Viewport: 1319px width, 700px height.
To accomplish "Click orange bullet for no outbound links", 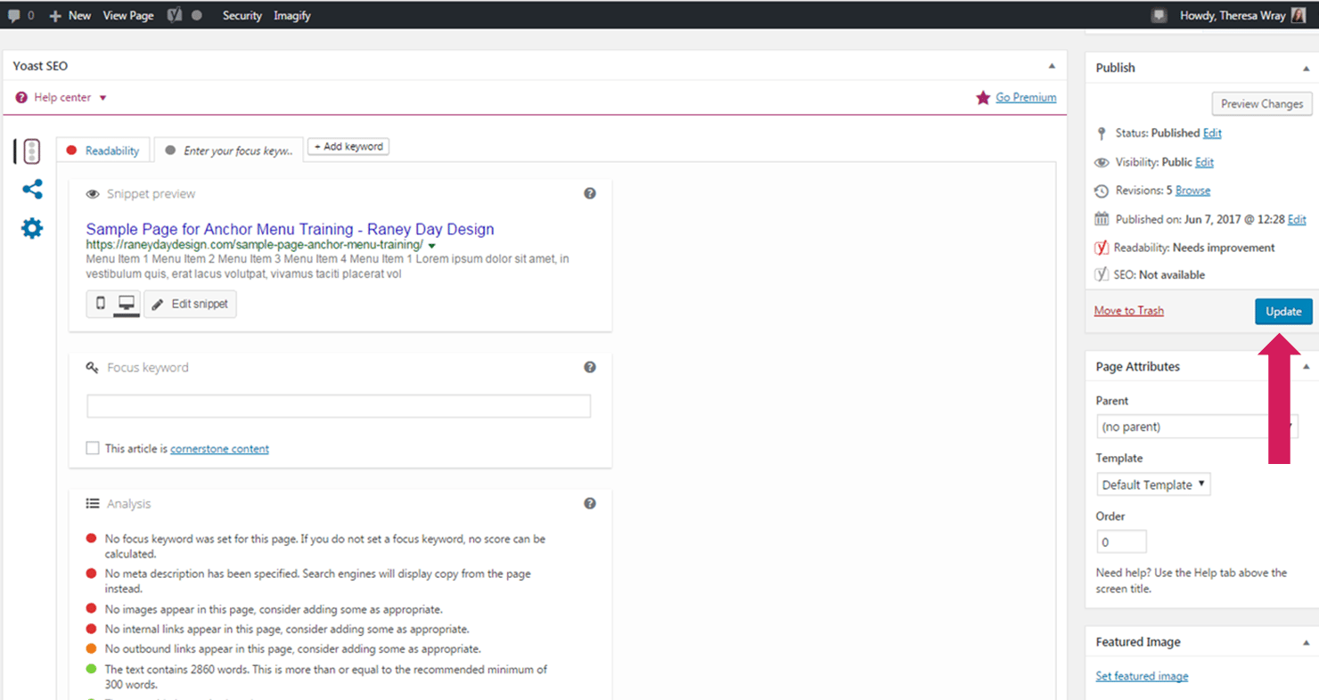I will (x=91, y=648).
